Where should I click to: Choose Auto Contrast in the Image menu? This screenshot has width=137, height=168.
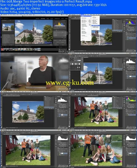86,21
